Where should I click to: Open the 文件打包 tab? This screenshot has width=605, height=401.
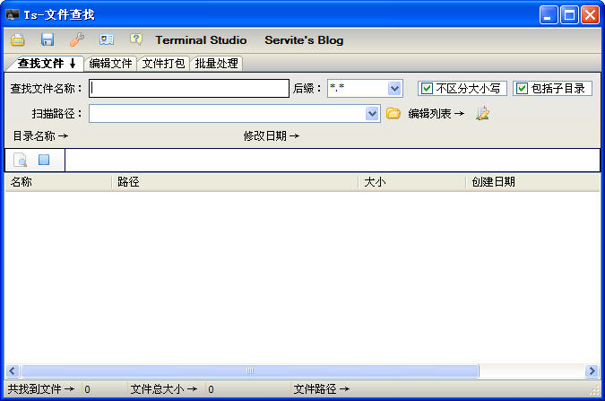[x=164, y=64]
